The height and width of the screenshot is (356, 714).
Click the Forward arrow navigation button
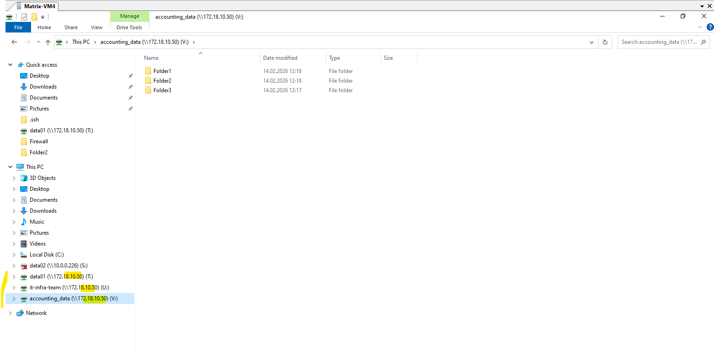[27, 42]
